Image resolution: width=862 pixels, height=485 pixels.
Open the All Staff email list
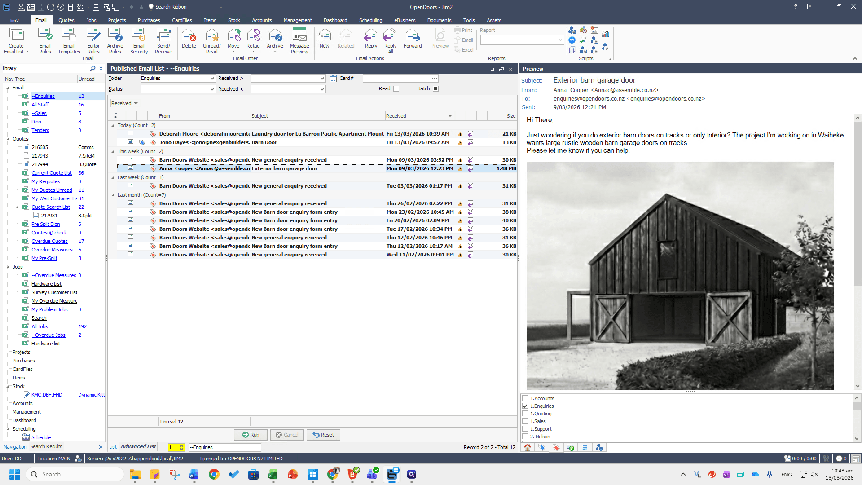[x=40, y=105]
